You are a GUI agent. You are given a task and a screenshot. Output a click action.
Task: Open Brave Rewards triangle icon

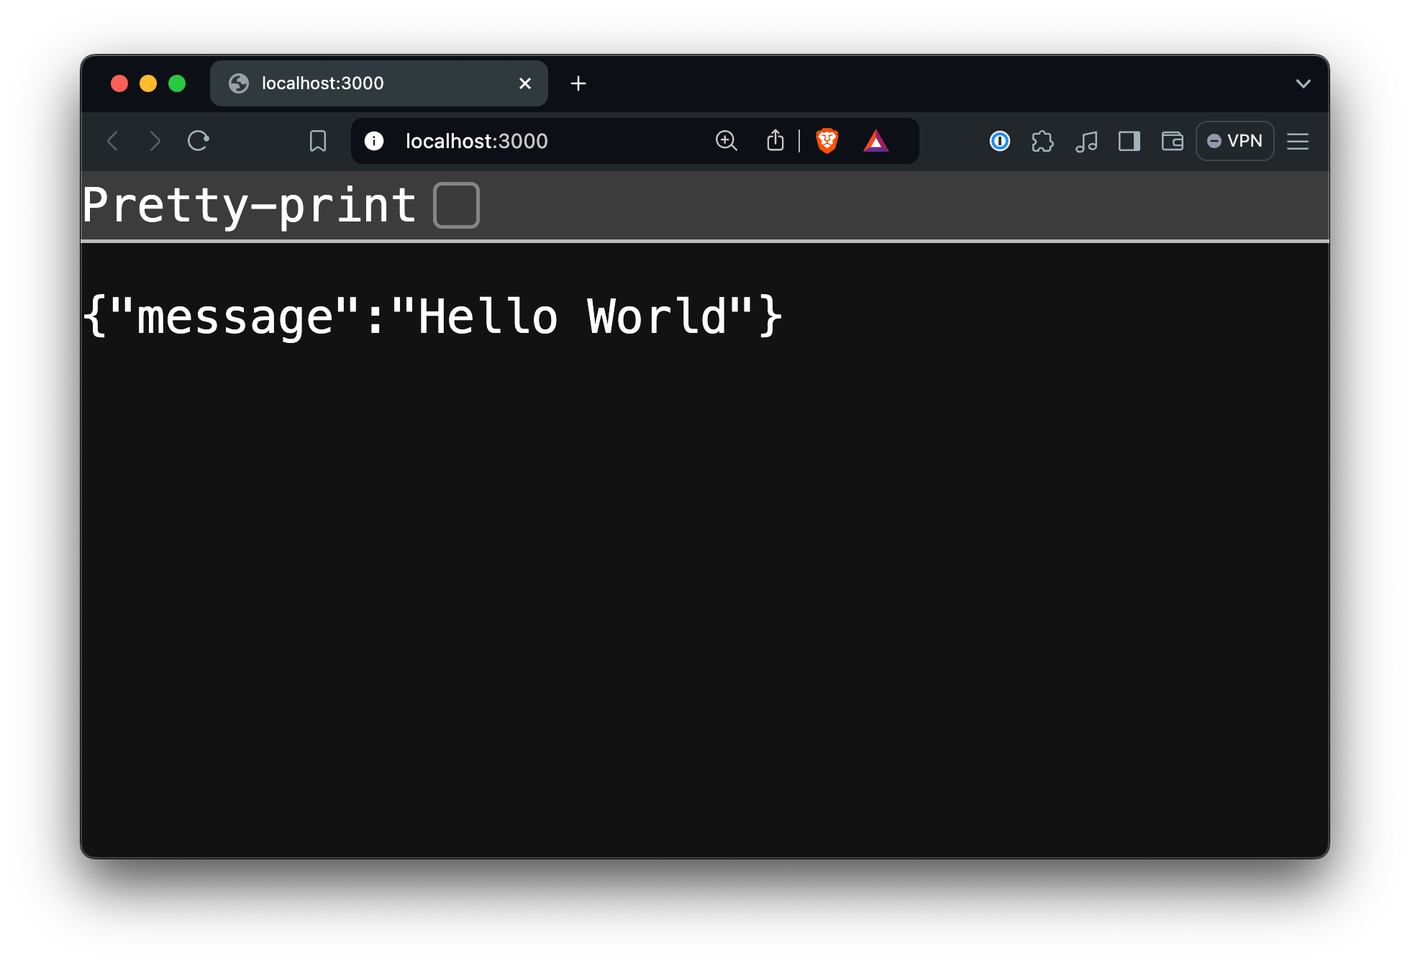pyautogui.click(x=876, y=141)
